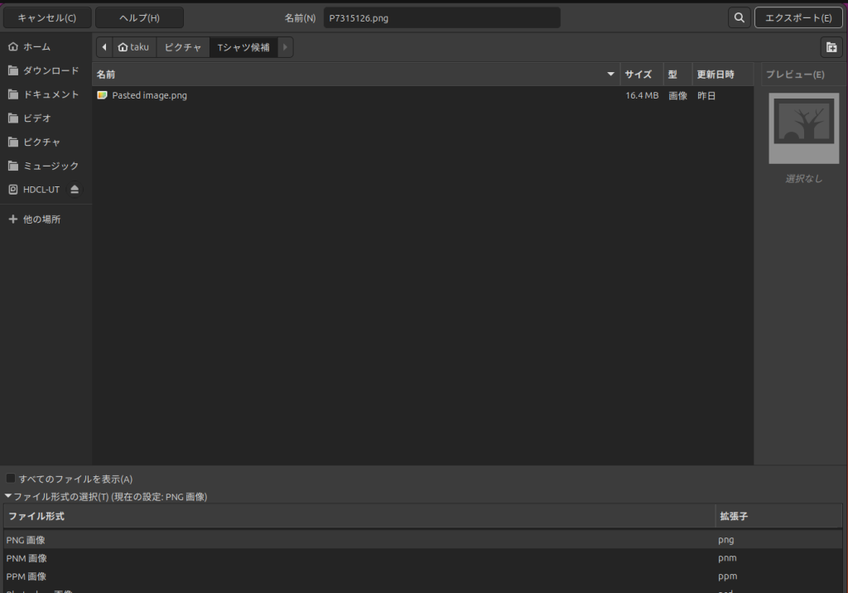Click the キャンセル button
Image resolution: width=848 pixels, height=593 pixels.
click(x=47, y=17)
